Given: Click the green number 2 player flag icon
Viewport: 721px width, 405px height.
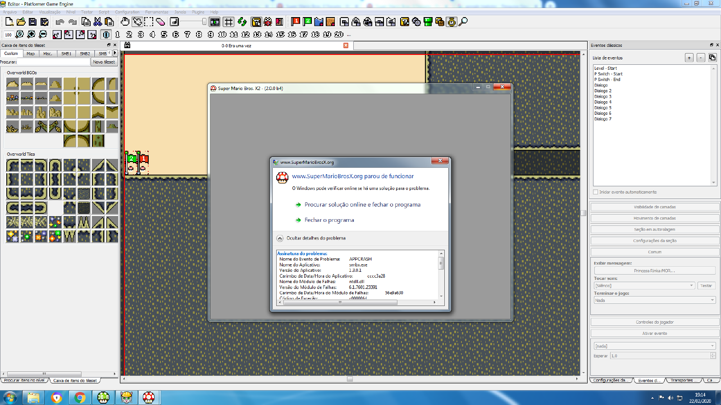Looking at the screenshot, I should pos(307,22).
